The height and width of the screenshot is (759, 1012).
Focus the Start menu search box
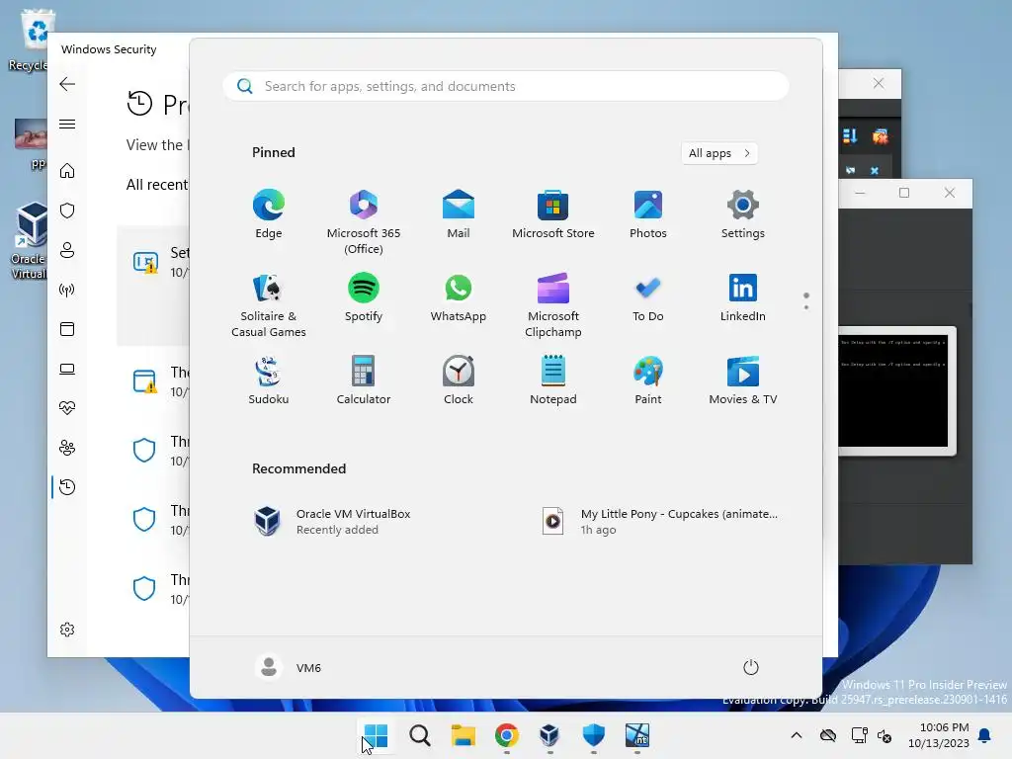(506, 87)
